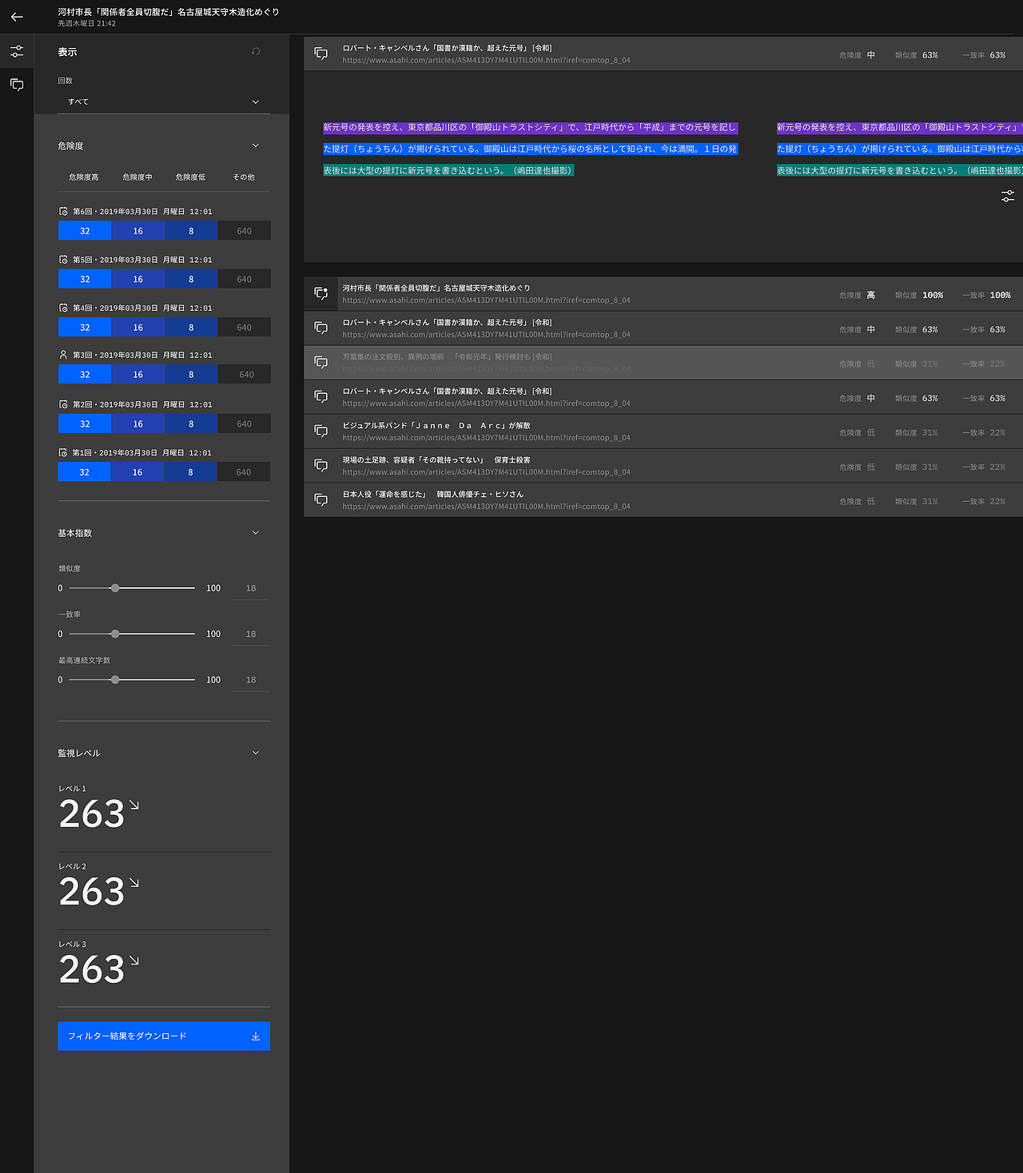Click フィルター結果をダウンロード button
Viewport: 1023px width, 1173px height.
[164, 1036]
